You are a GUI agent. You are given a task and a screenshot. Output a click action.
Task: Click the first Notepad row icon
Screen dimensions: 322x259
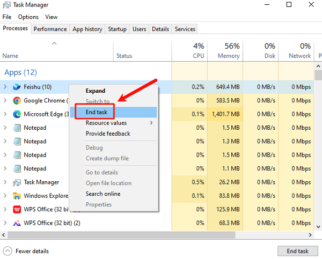click(x=17, y=128)
